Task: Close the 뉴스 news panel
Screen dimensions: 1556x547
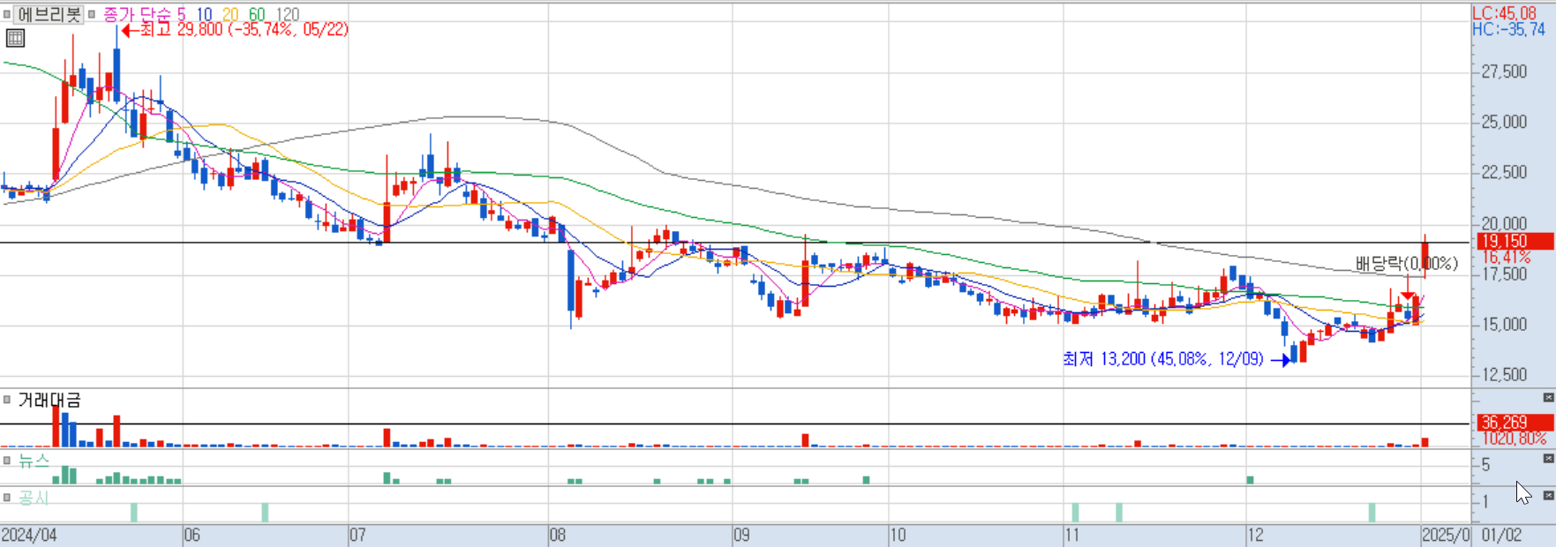Action: pos(1548,459)
